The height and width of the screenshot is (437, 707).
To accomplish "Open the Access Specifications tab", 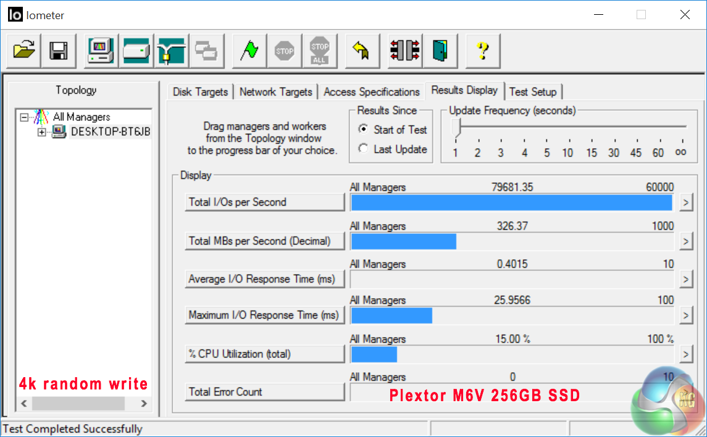I will tap(371, 92).
